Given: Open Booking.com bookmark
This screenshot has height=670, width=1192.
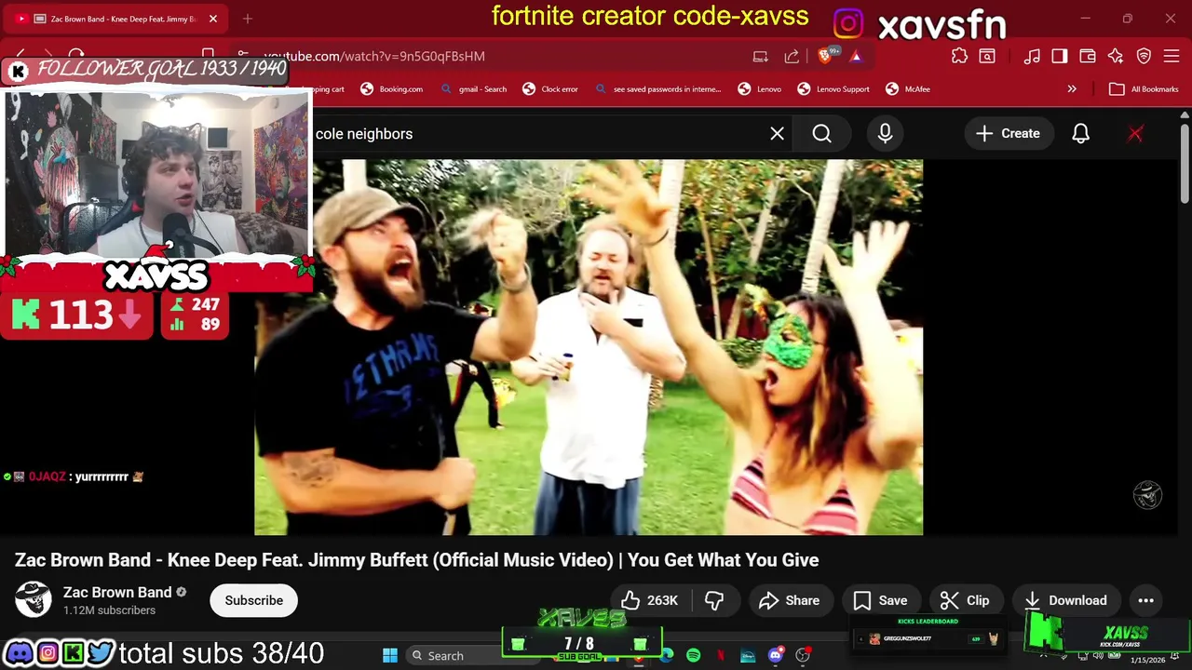Looking at the screenshot, I should [392, 89].
